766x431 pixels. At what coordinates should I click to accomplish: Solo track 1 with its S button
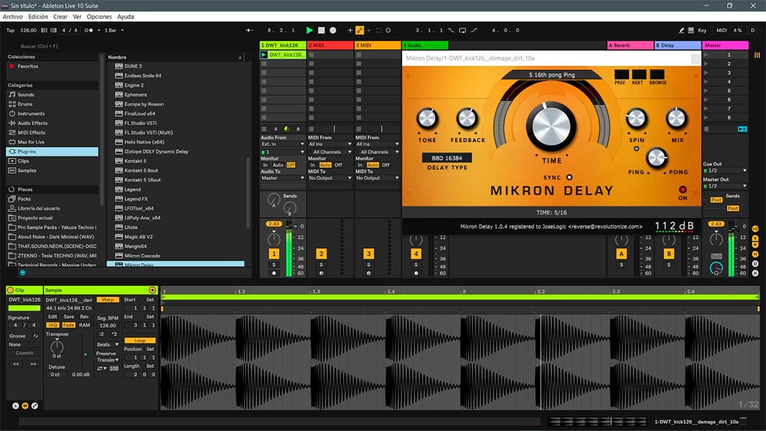pos(274,264)
